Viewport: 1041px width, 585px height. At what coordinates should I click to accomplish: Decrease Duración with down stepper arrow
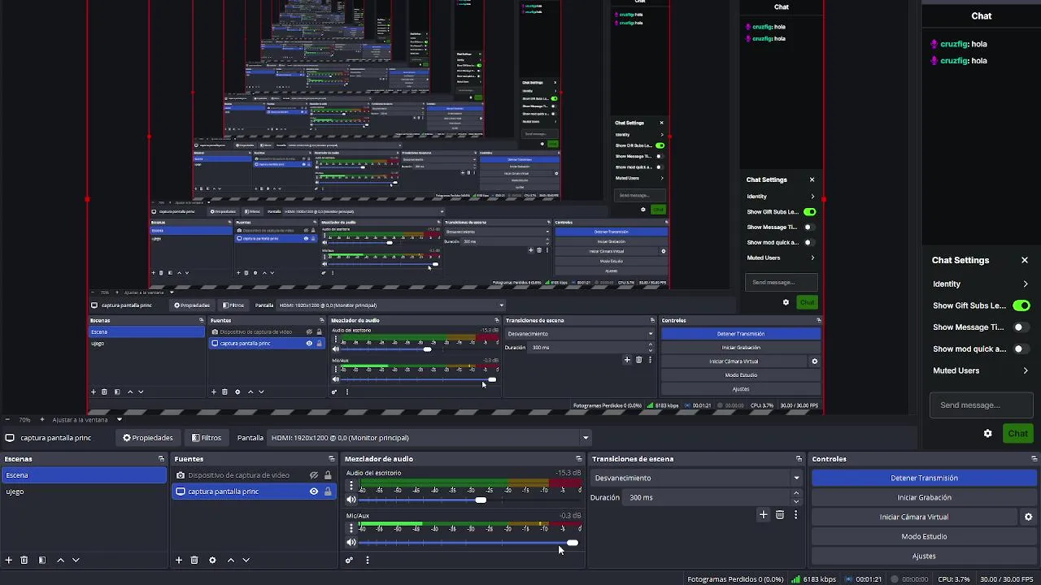[796, 501]
